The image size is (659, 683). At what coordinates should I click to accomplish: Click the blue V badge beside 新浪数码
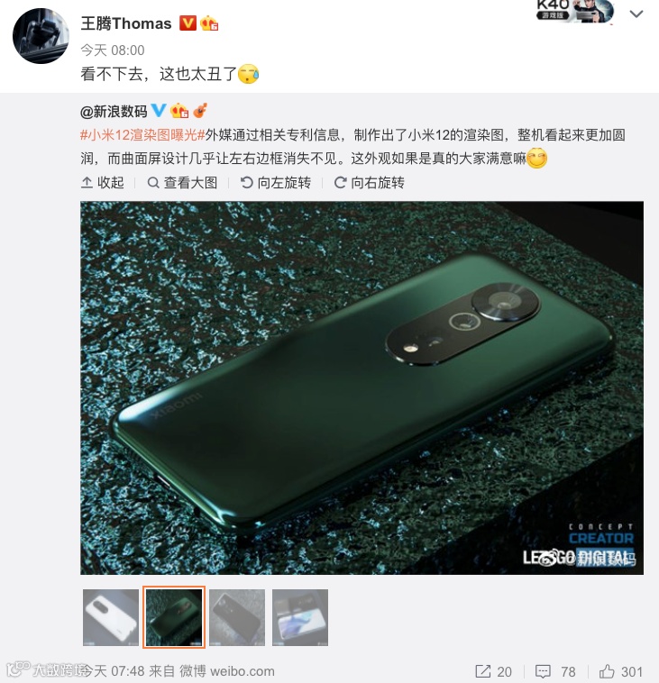pyautogui.click(x=158, y=111)
